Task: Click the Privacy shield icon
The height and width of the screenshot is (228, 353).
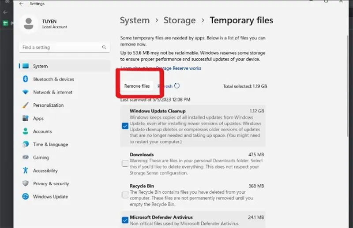Action: point(26,183)
